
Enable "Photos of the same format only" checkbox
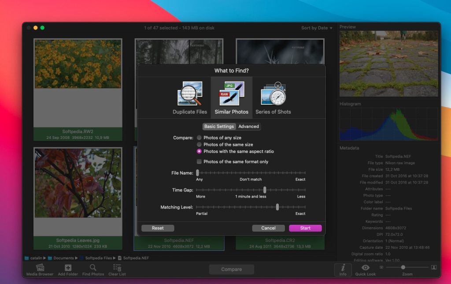point(199,162)
